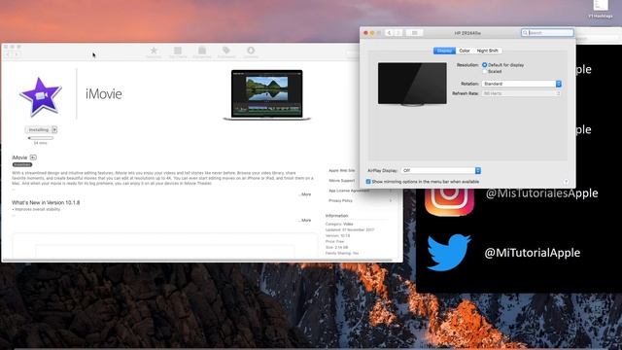Switch to the Night Shift tab
622x350 pixels.
488,51
